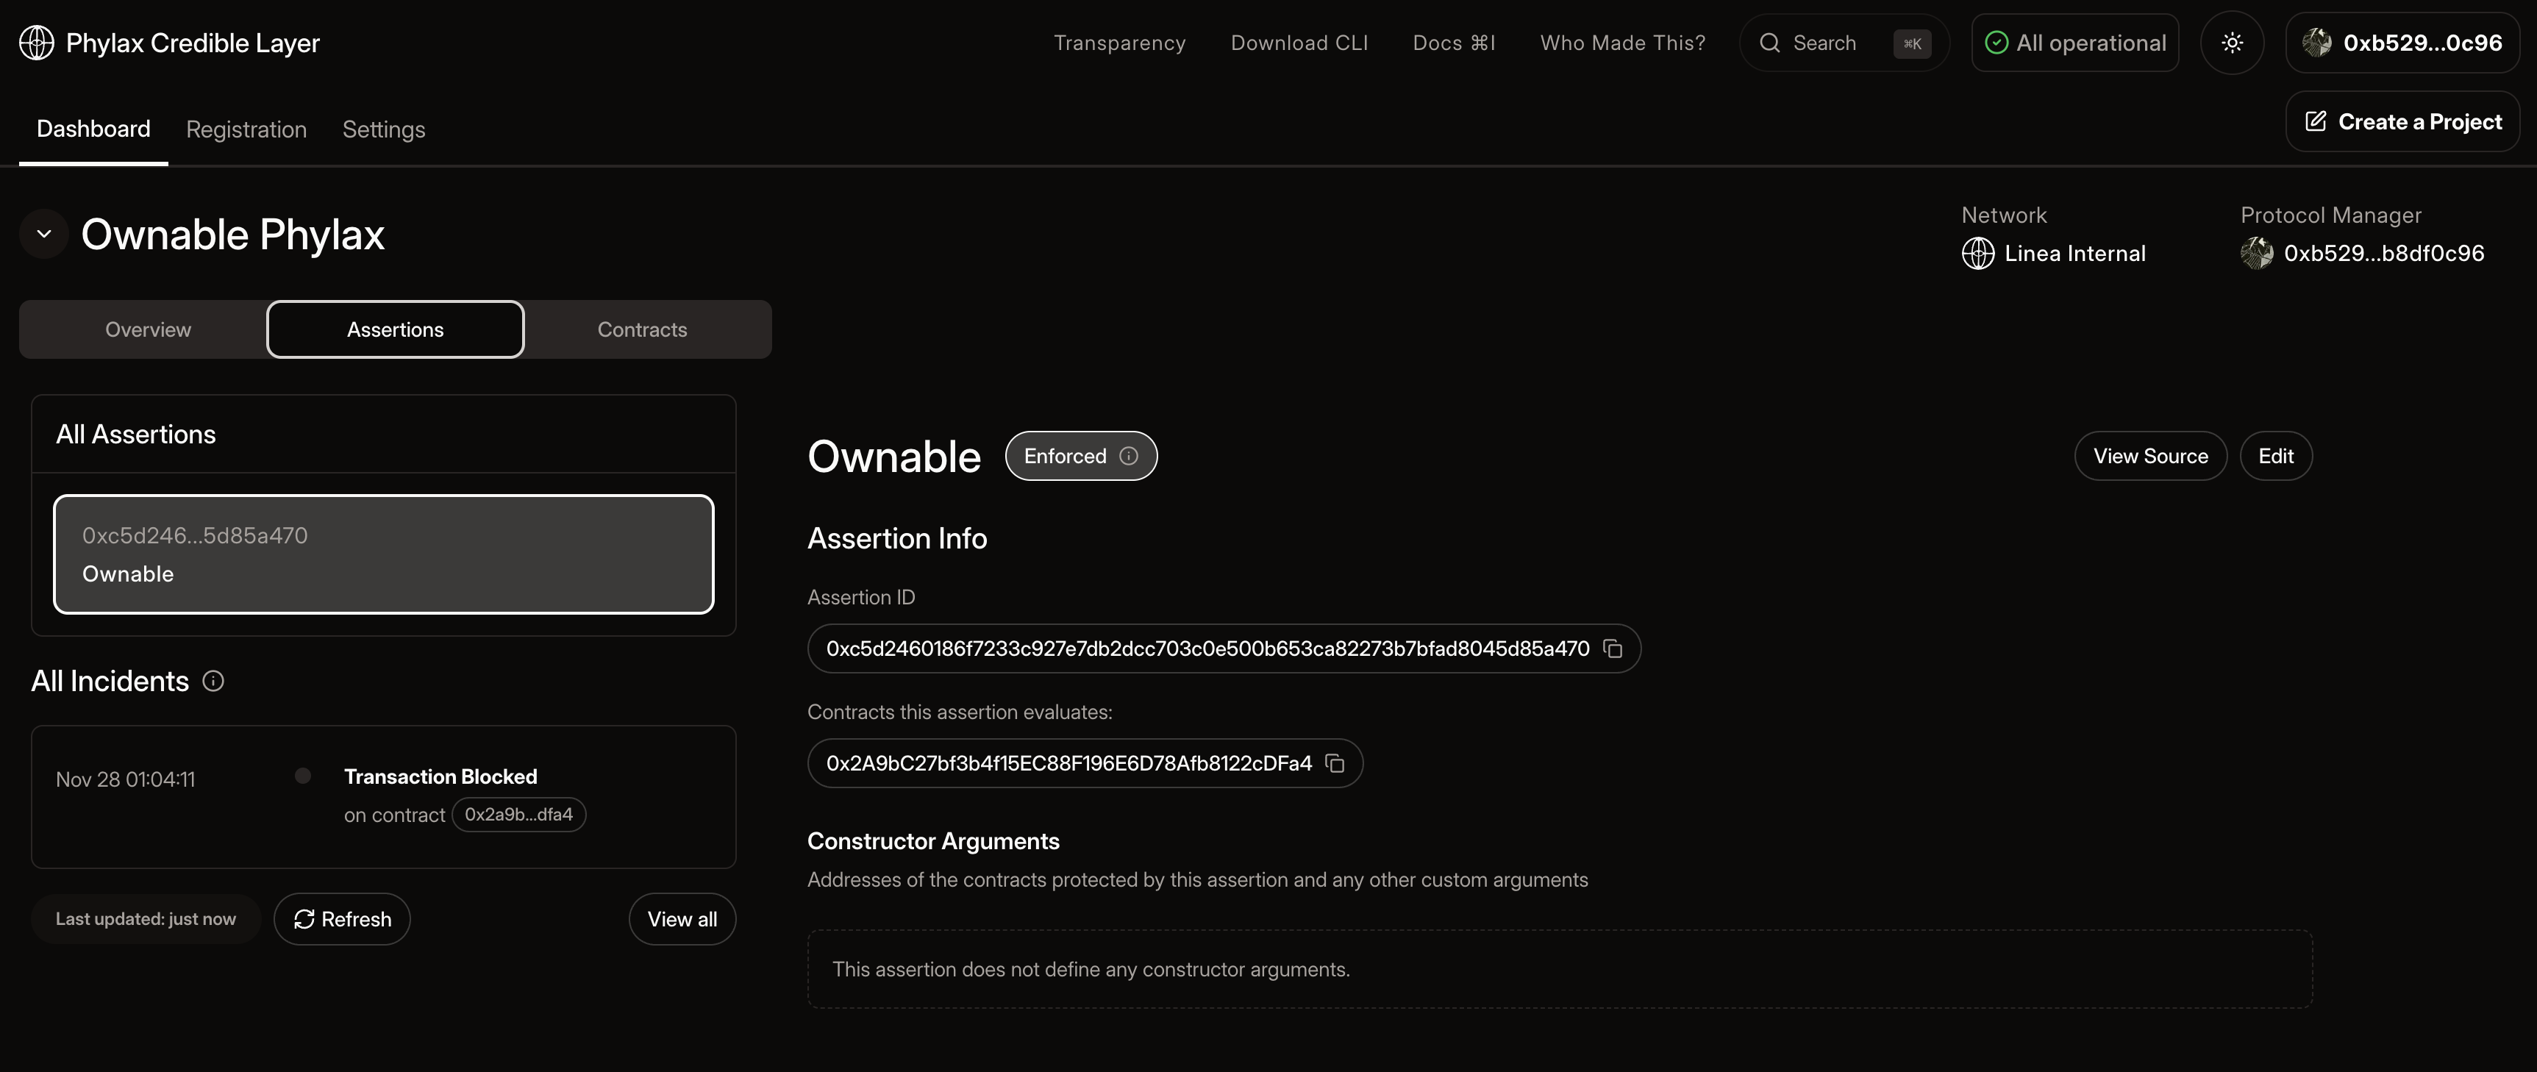Click the View Source button
Screen dimensions: 2537x1072
2151,455
